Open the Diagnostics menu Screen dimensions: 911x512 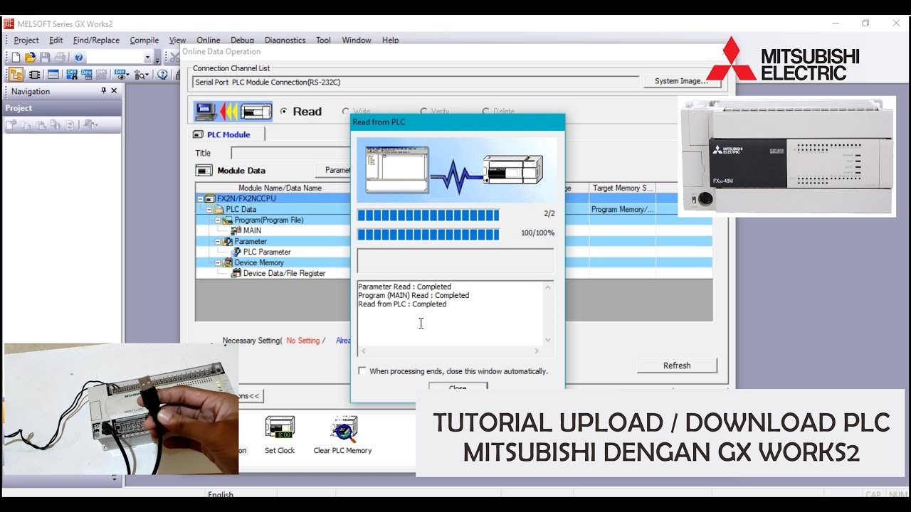(285, 41)
